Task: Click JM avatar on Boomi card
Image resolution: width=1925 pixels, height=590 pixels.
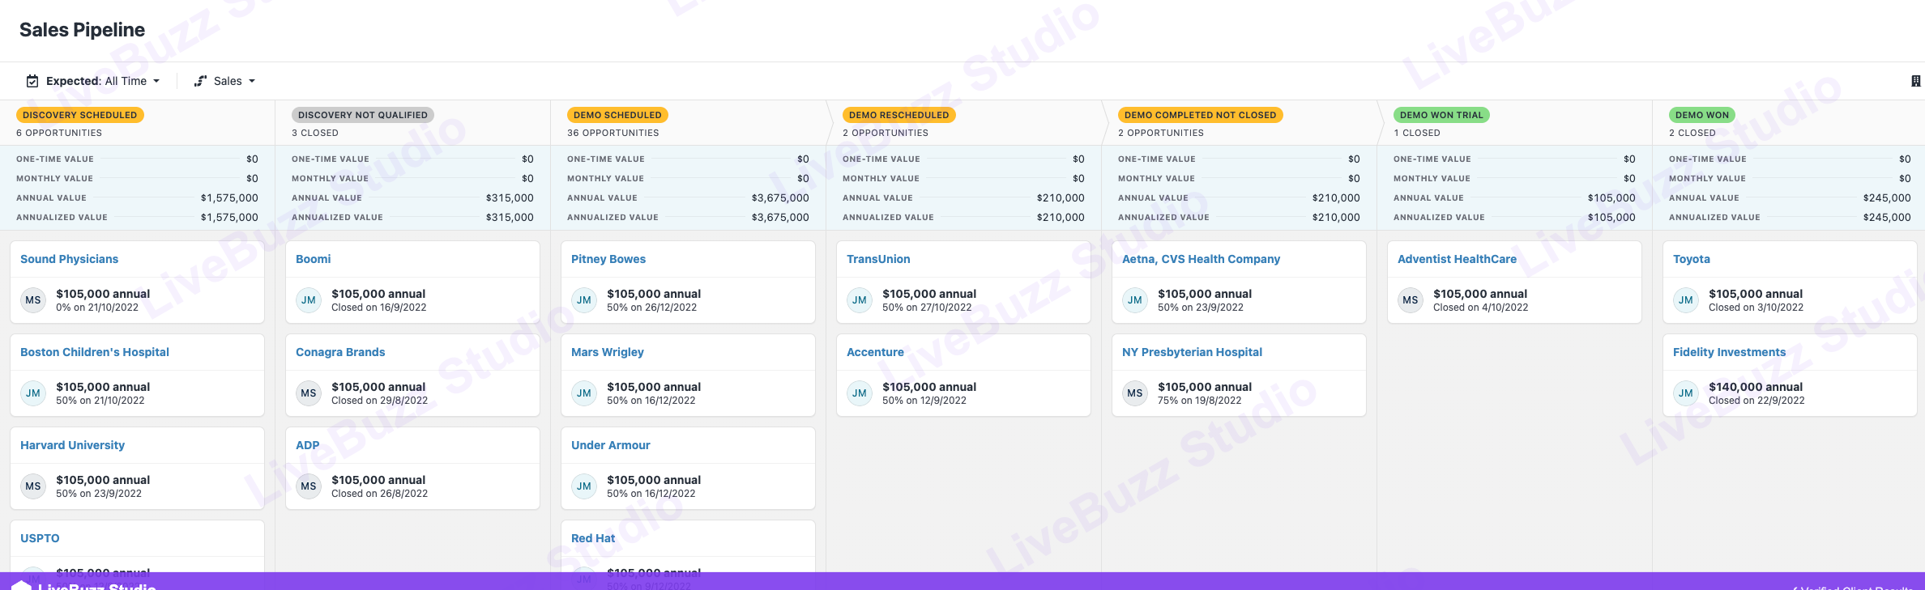Action: [309, 300]
